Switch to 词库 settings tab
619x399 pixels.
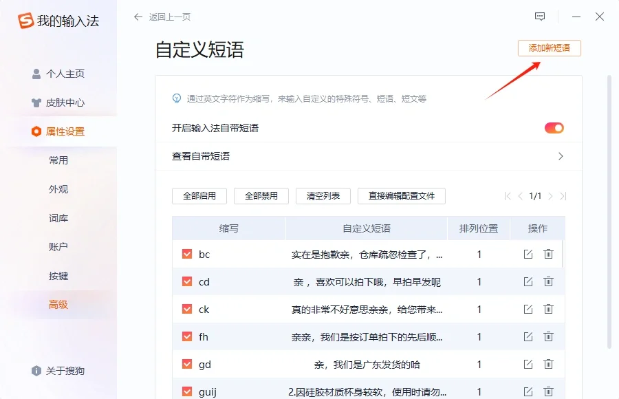[x=58, y=218]
